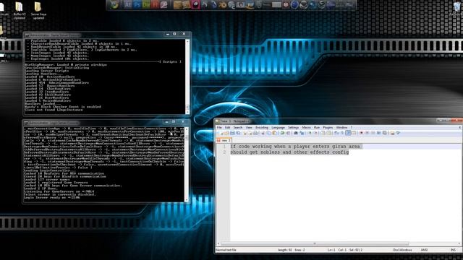Open 'Server freya updated' desktop folder icon
This screenshot has width=463, height=260.
point(38,10)
